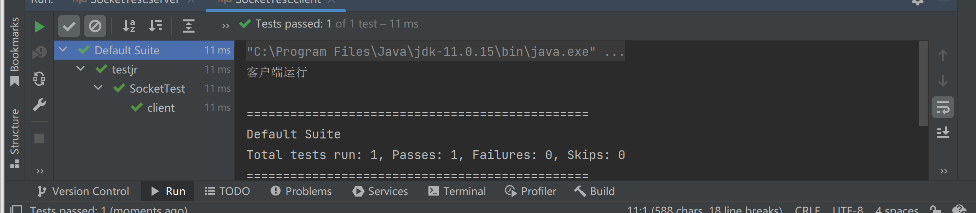
Task: Collapse the SocketTest tree node
Action: 98,88
